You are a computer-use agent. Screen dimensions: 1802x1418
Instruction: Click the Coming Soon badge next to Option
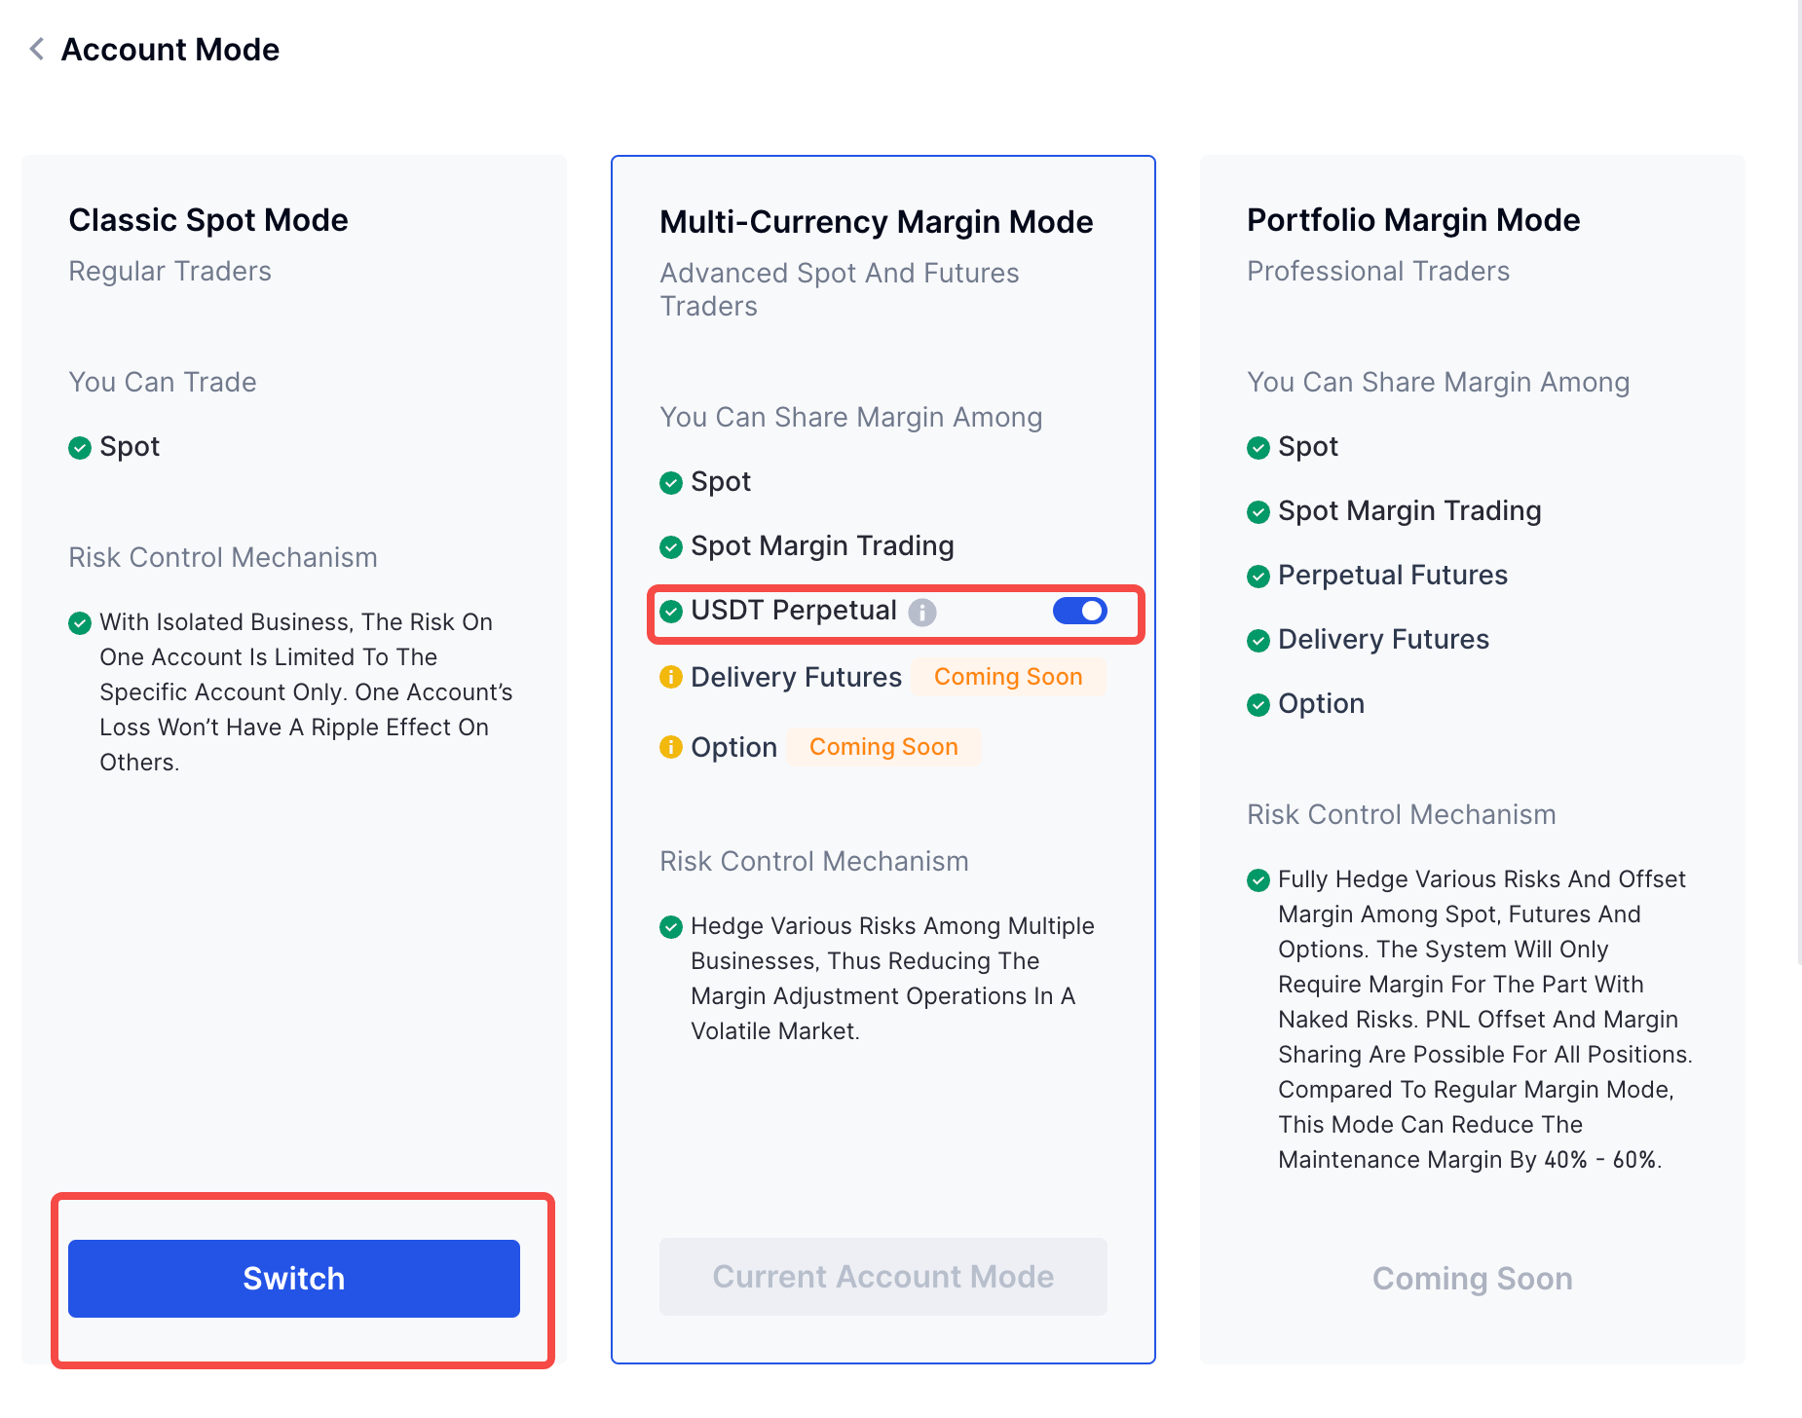coord(883,747)
